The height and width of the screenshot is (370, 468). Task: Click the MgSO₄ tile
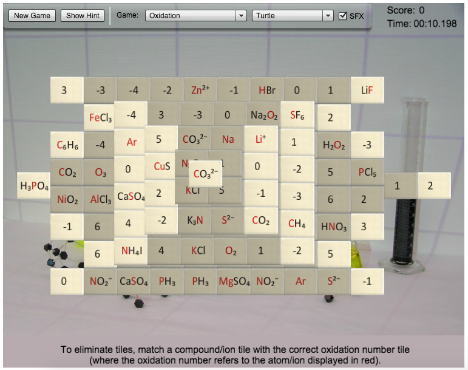pyautogui.click(x=234, y=281)
